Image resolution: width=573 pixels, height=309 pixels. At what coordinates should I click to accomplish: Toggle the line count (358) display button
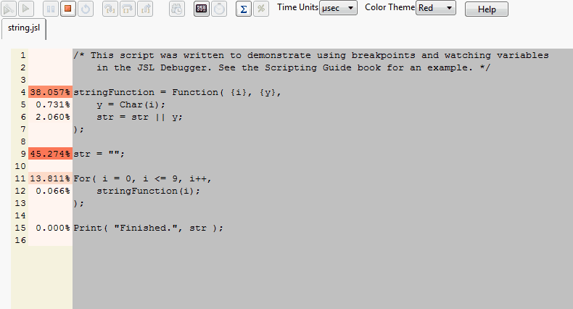click(202, 9)
